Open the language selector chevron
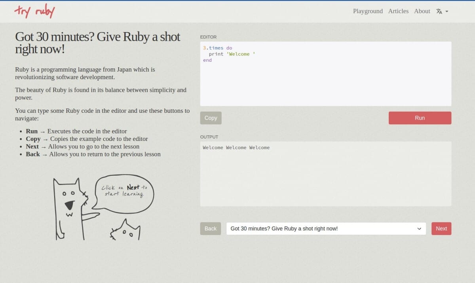475x283 pixels. [447, 11]
